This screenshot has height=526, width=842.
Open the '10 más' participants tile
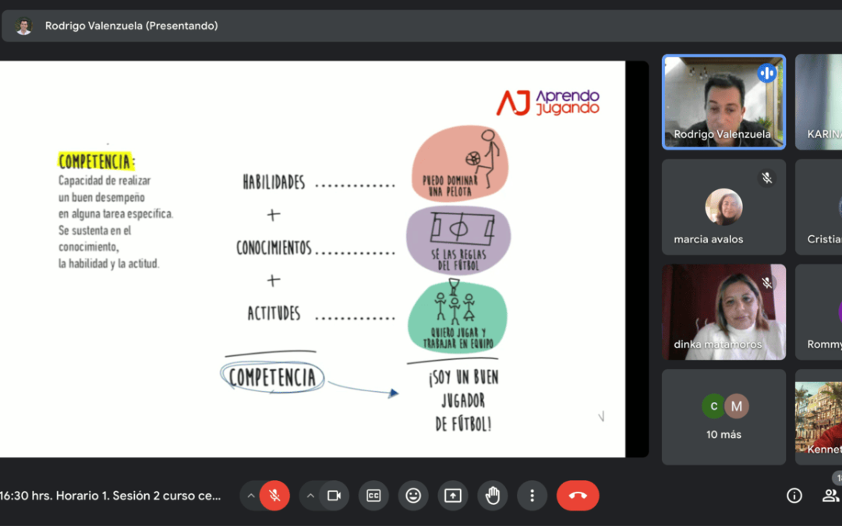pyautogui.click(x=723, y=417)
